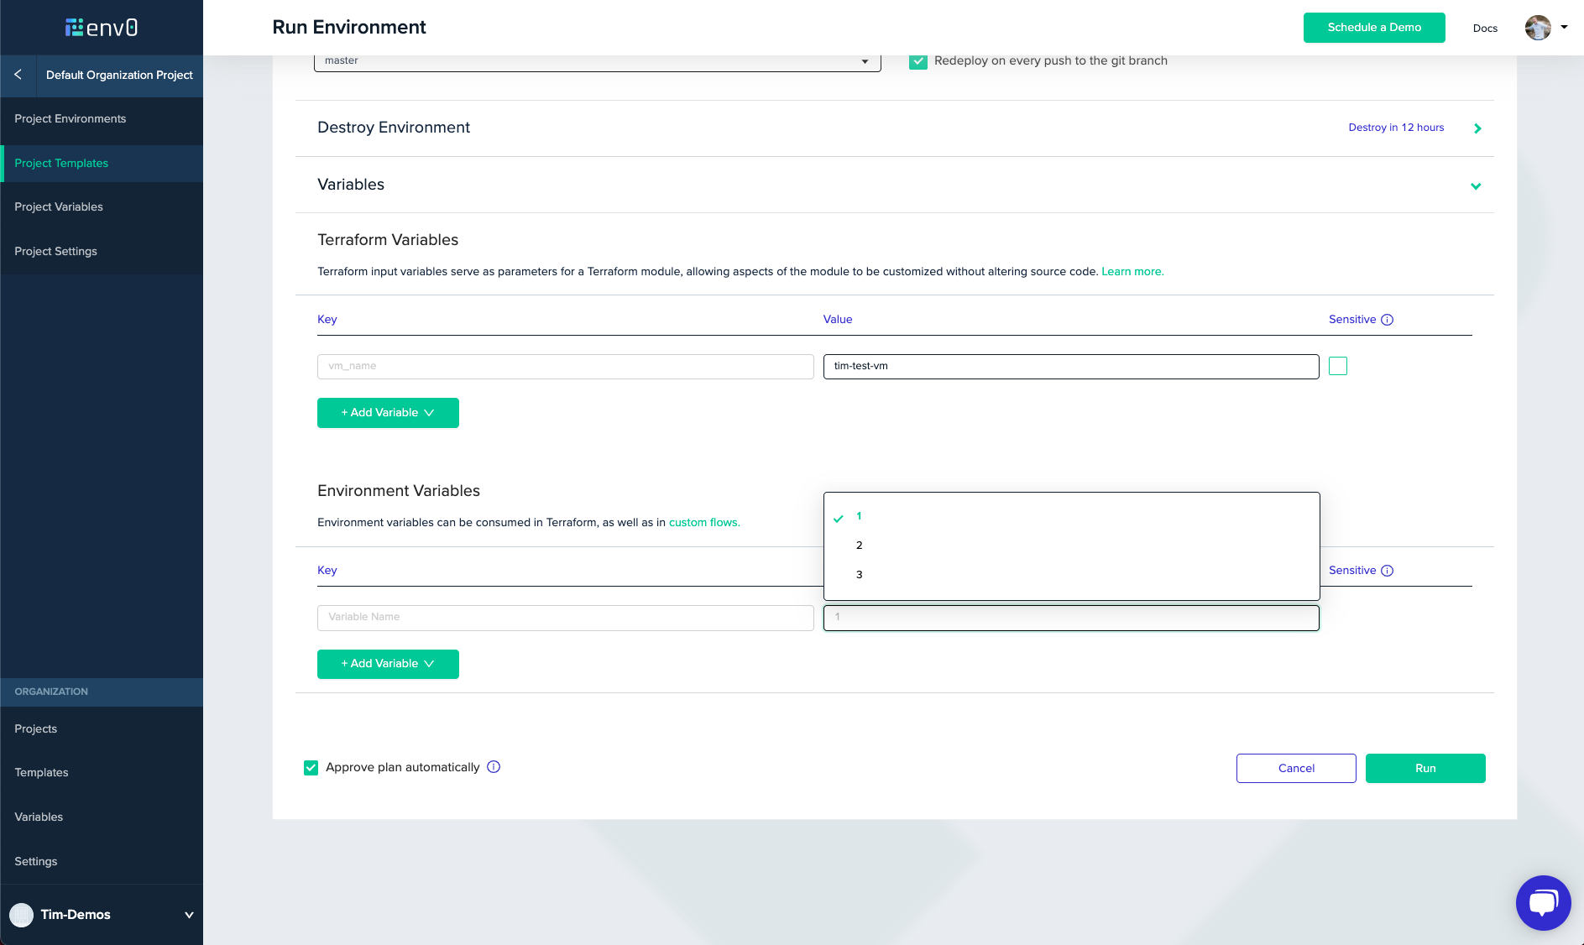
Task: Collapse the Variables section chevron
Action: [x=1476, y=185]
